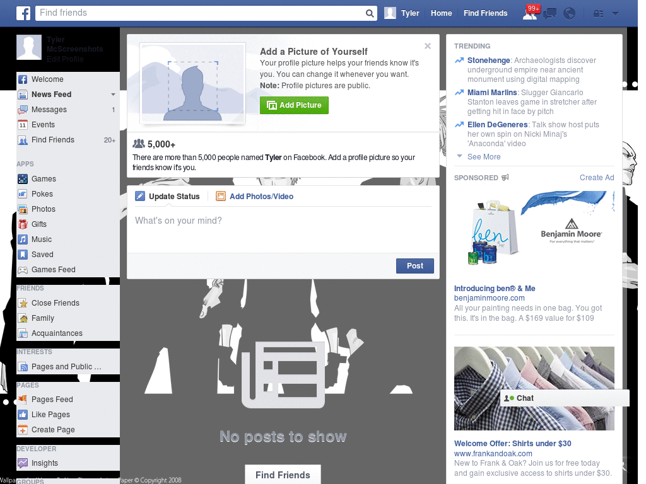The width and height of the screenshot is (646, 484).
Task: Open the Games Feed controller icon
Action: (x=23, y=270)
